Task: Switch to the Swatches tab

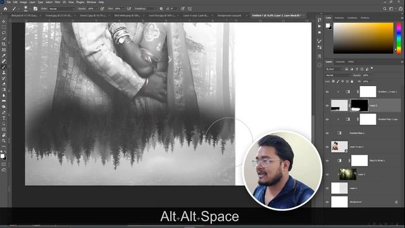Action: tap(339, 18)
